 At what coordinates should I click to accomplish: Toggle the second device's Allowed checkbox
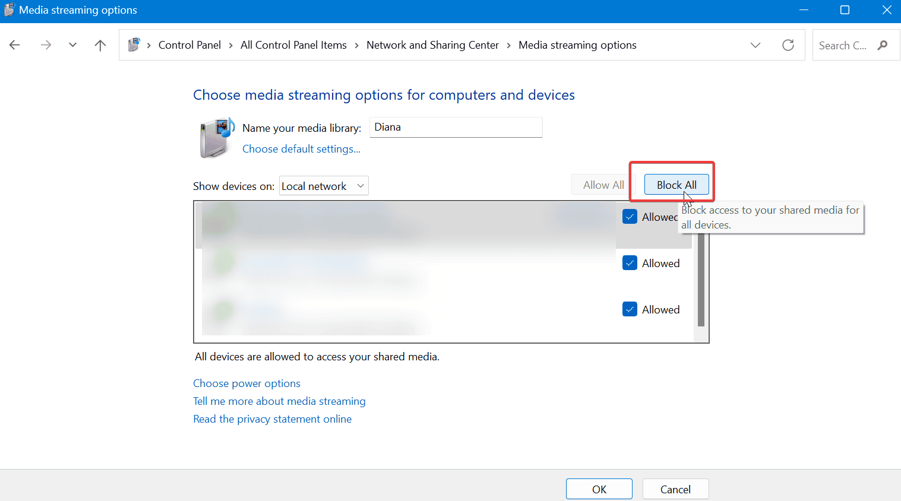[x=630, y=263]
